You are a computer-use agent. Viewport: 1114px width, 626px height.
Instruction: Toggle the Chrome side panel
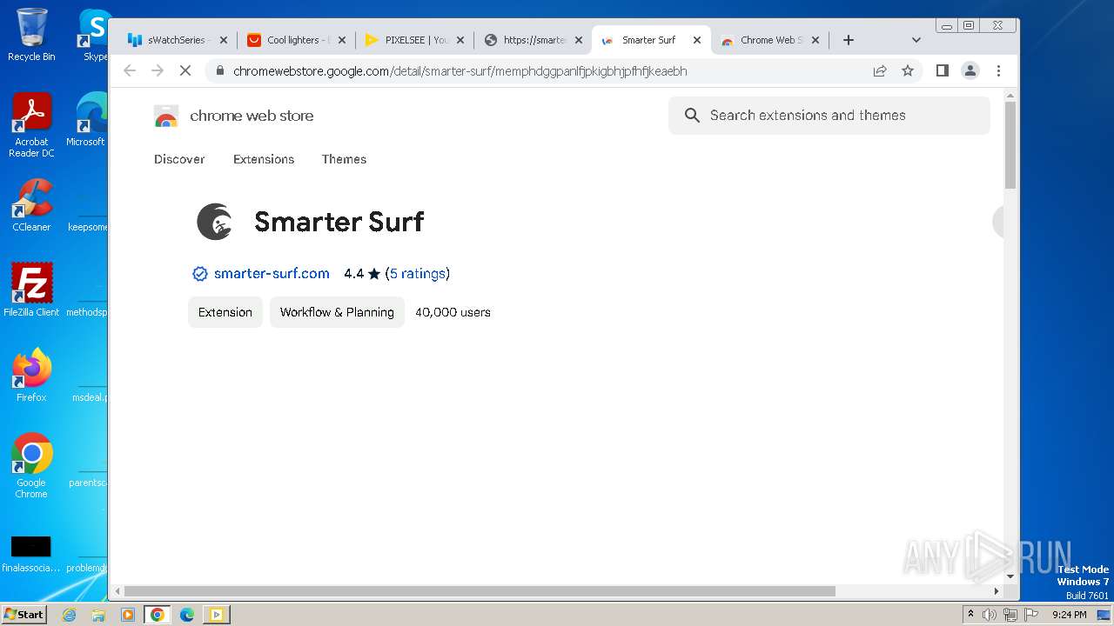pyautogui.click(x=942, y=70)
